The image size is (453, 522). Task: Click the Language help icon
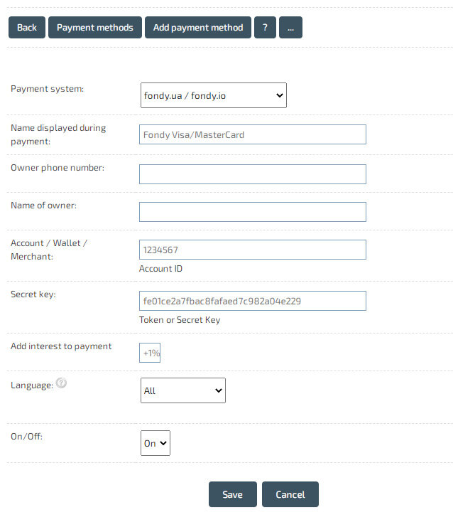tap(62, 383)
